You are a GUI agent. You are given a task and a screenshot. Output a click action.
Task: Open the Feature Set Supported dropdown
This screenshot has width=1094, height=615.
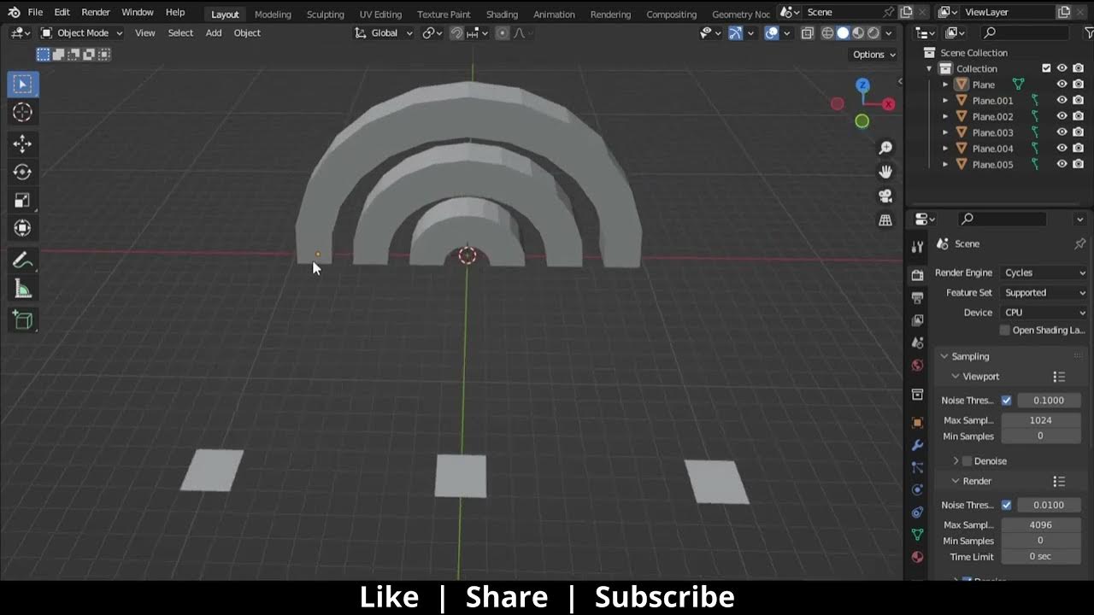click(1044, 292)
